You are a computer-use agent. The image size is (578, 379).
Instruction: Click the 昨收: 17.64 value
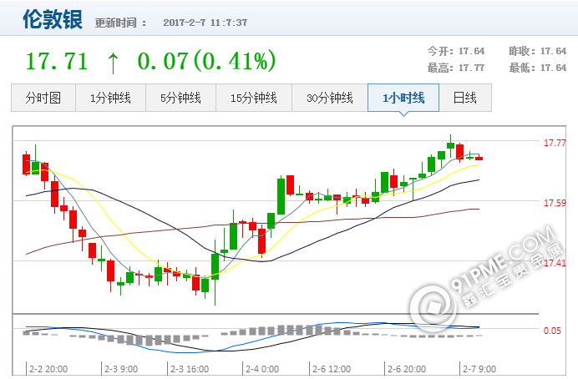(x=538, y=51)
